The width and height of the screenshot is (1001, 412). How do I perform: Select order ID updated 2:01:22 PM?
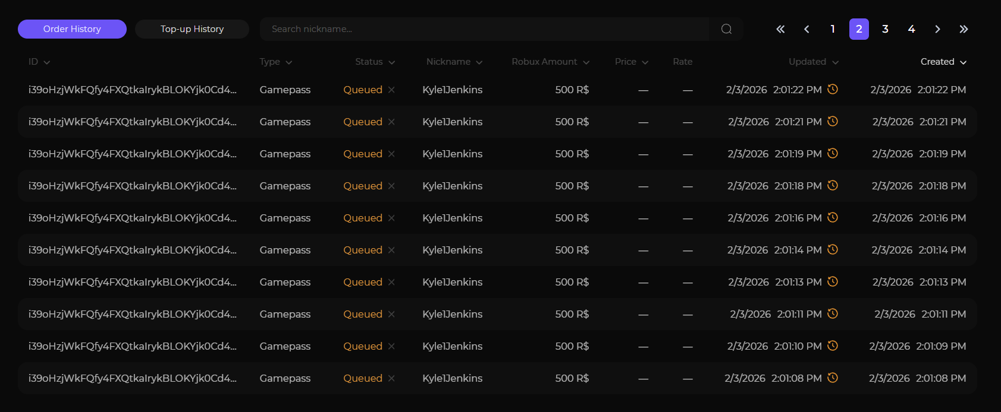coord(133,90)
